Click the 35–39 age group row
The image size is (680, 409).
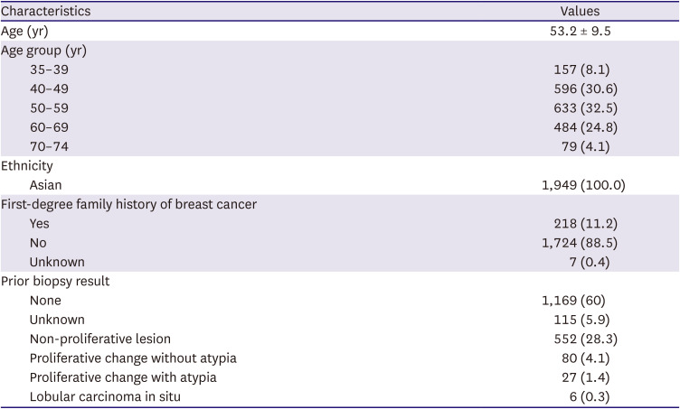click(x=49, y=69)
